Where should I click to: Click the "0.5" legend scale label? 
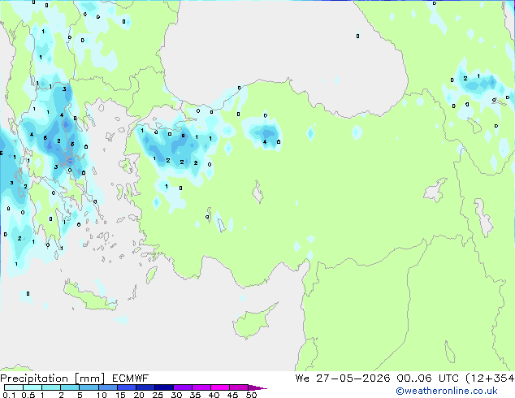pyautogui.click(x=28, y=395)
